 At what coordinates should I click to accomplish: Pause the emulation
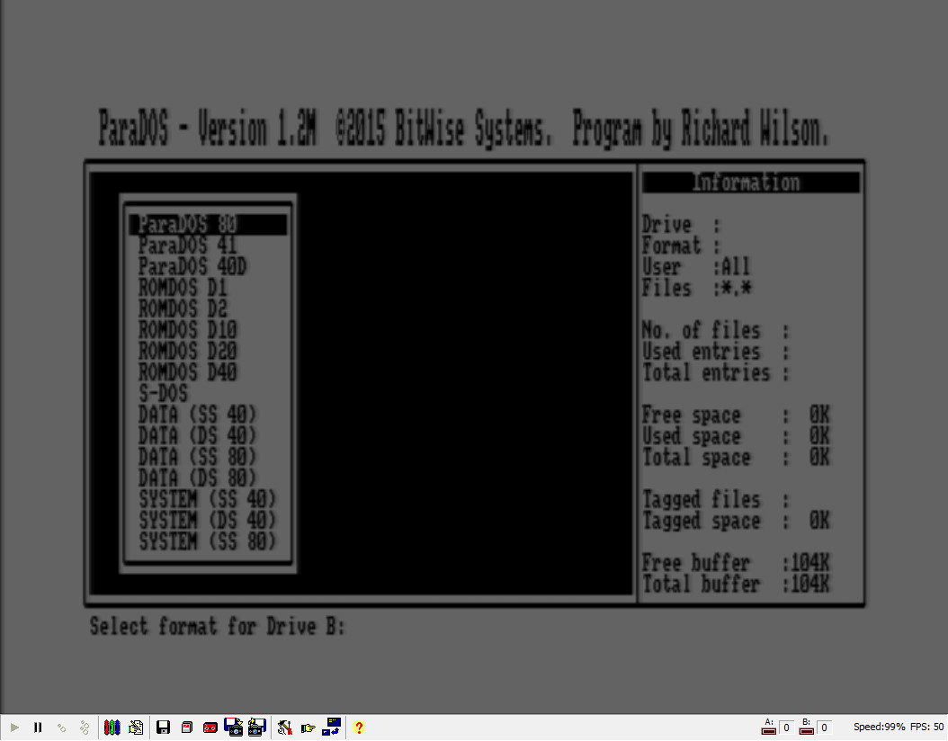[38, 728]
